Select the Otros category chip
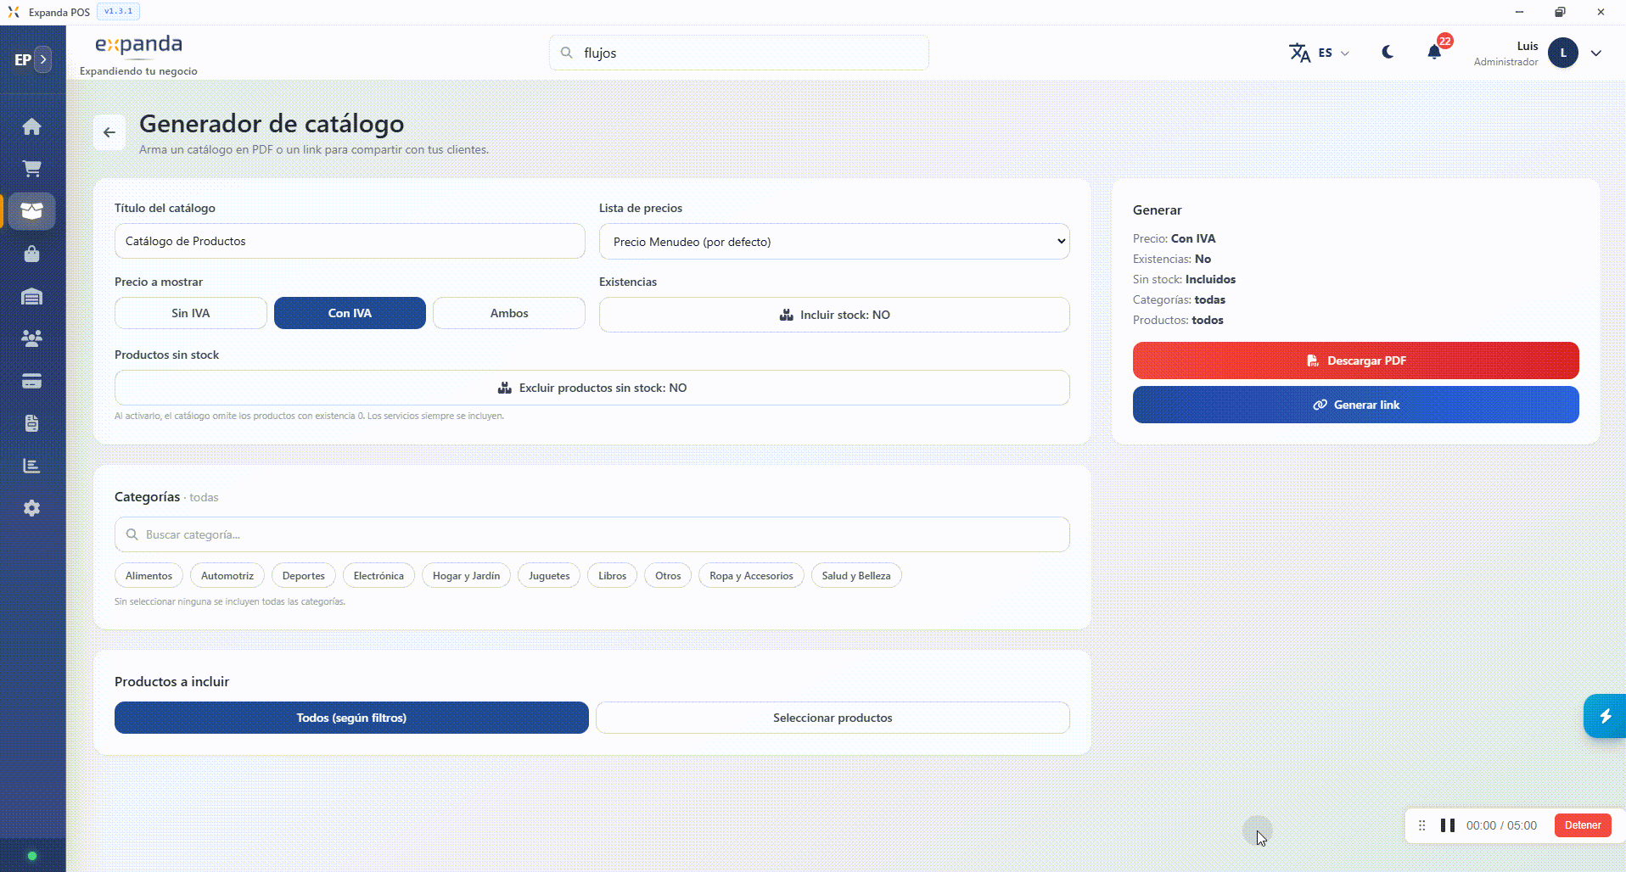1626x872 pixels. pyautogui.click(x=668, y=576)
